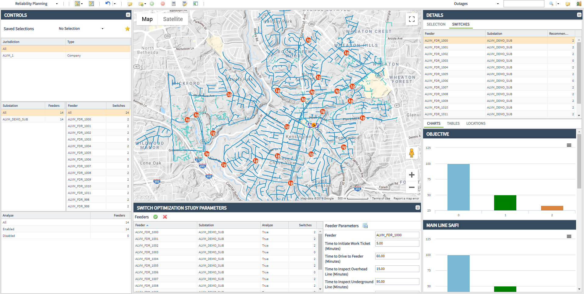Switch to the Tables tab
Screen dimensions: 584x294
coord(453,123)
